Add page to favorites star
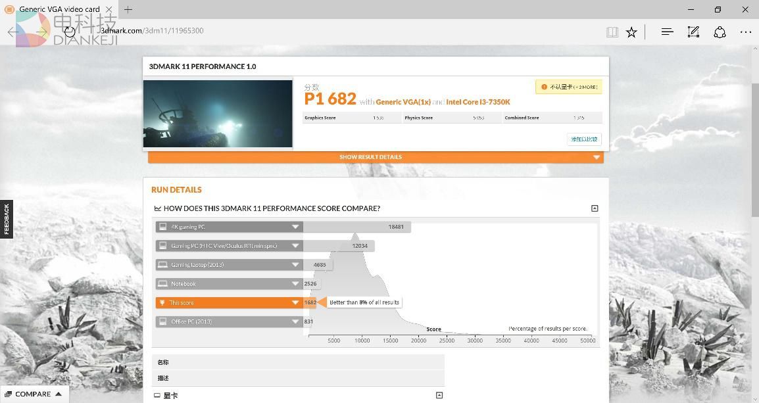The width and height of the screenshot is (759, 403). (631, 32)
